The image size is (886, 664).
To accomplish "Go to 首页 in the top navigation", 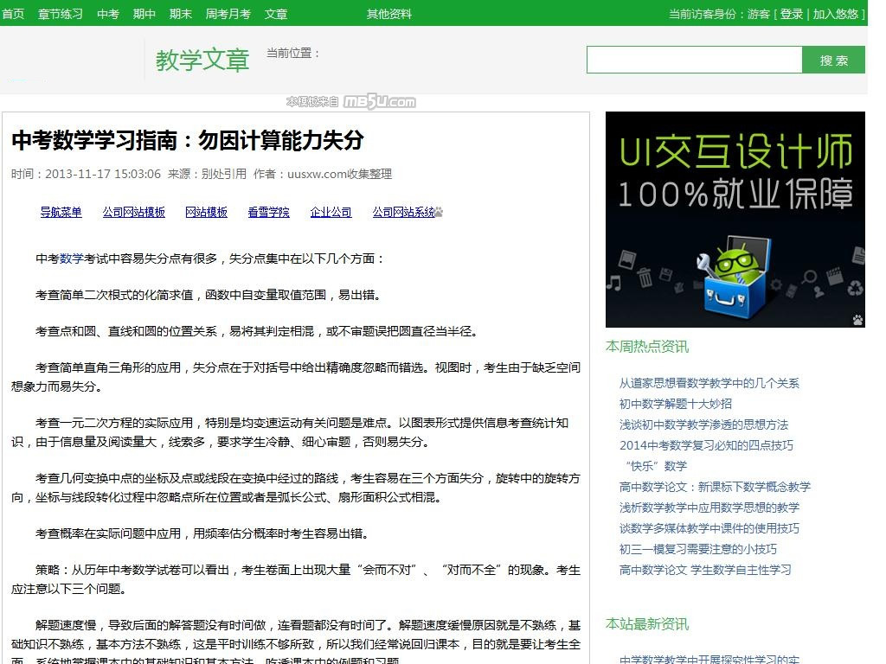I will click(x=13, y=14).
